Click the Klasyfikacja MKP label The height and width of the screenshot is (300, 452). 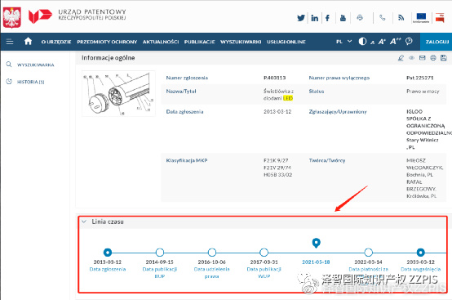[x=187, y=160]
